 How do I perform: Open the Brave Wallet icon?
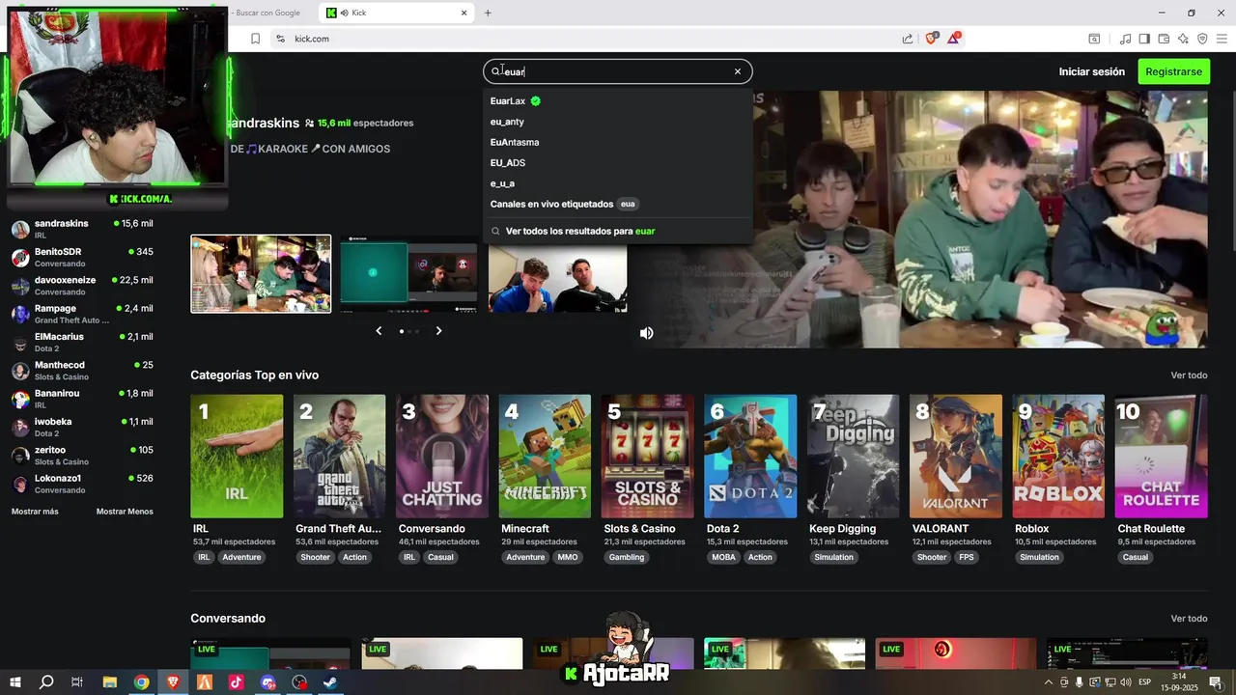(x=1164, y=39)
